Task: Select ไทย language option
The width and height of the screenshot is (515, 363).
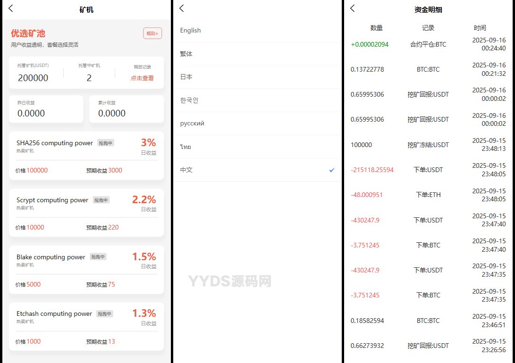Action: click(257, 147)
